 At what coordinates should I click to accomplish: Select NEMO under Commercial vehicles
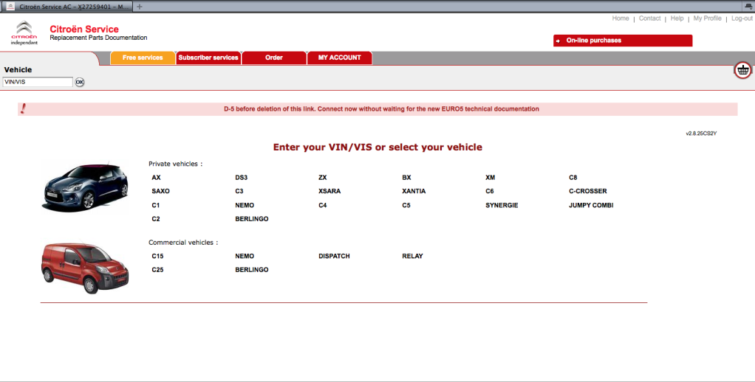[x=245, y=256]
